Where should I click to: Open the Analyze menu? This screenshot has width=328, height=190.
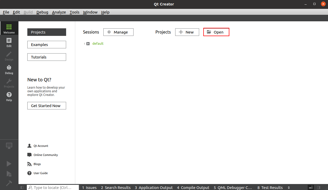(59, 12)
